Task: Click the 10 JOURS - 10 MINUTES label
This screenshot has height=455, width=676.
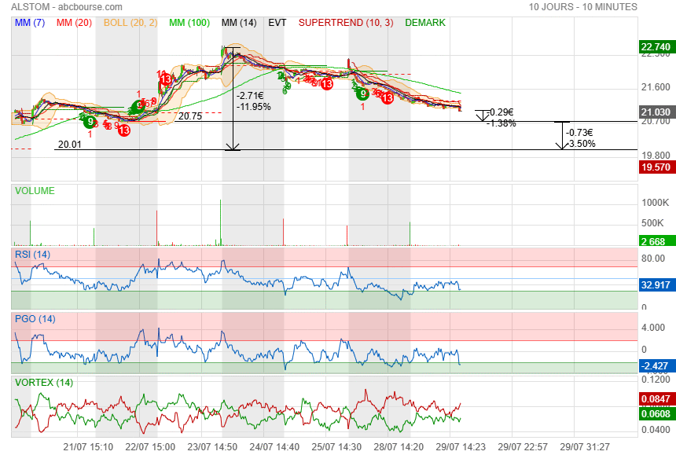Action: [x=582, y=6]
